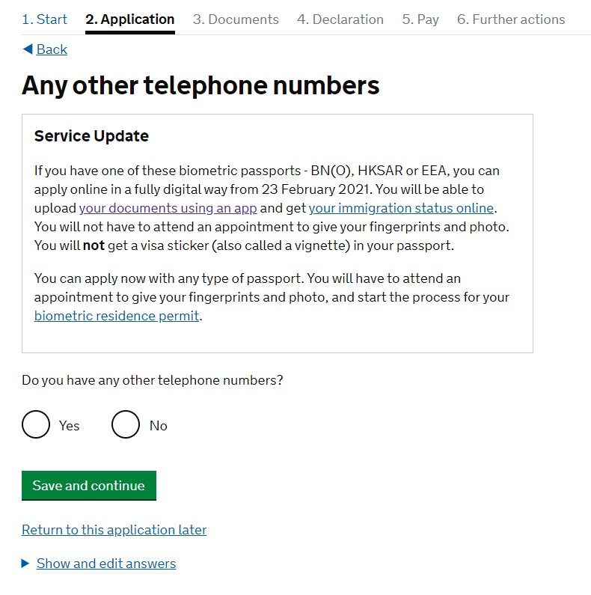Click the back arrow triangle icon

coord(27,49)
